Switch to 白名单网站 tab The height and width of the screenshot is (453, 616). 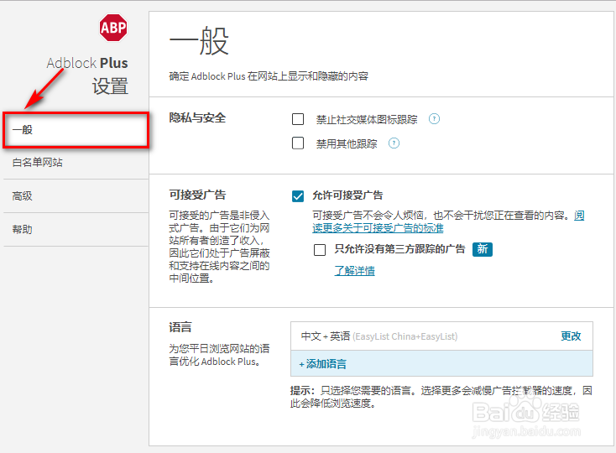tap(76, 163)
